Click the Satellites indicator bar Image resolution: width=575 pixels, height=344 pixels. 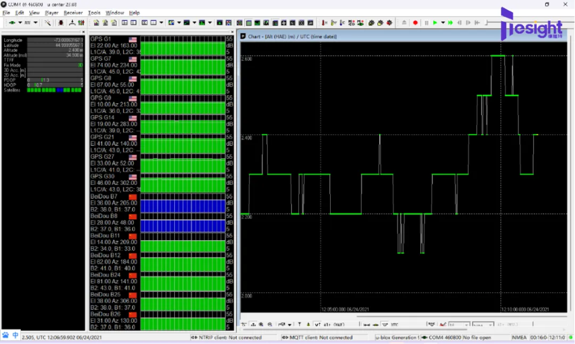click(54, 90)
